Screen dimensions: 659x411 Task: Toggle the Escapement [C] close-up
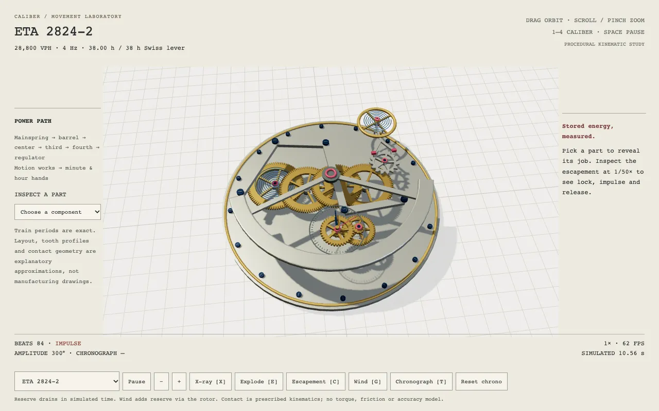click(316, 381)
